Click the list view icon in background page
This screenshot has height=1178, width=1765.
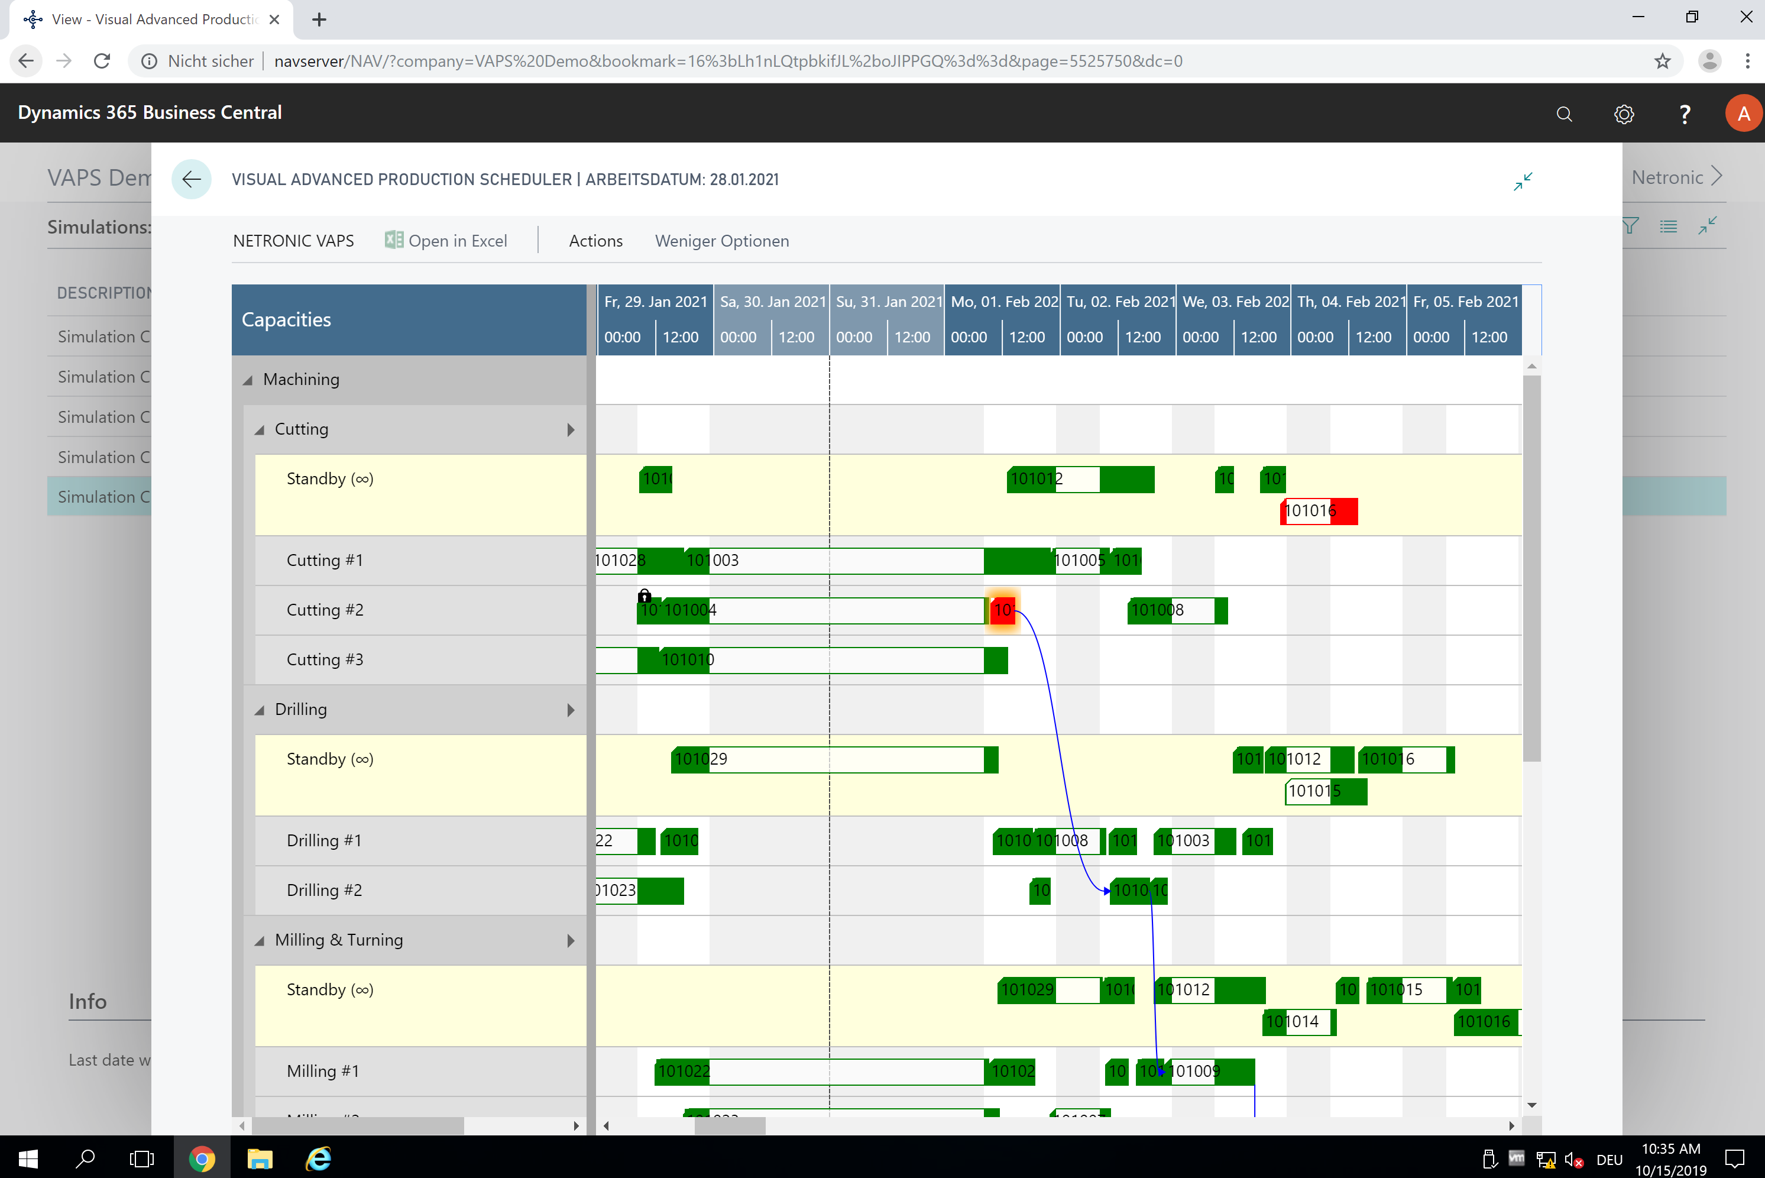pos(1668,226)
